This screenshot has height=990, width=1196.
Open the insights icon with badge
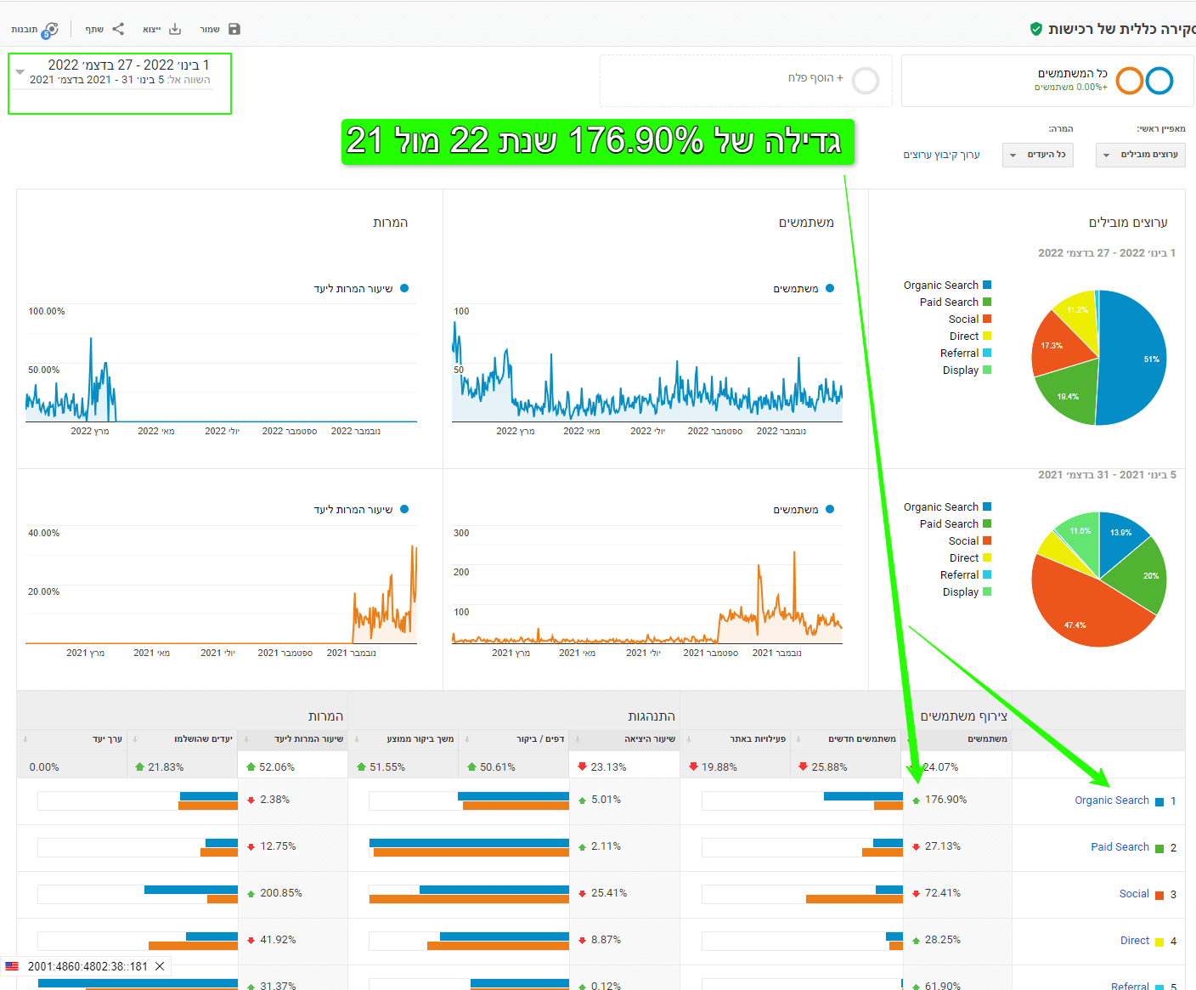pyautogui.click(x=50, y=30)
